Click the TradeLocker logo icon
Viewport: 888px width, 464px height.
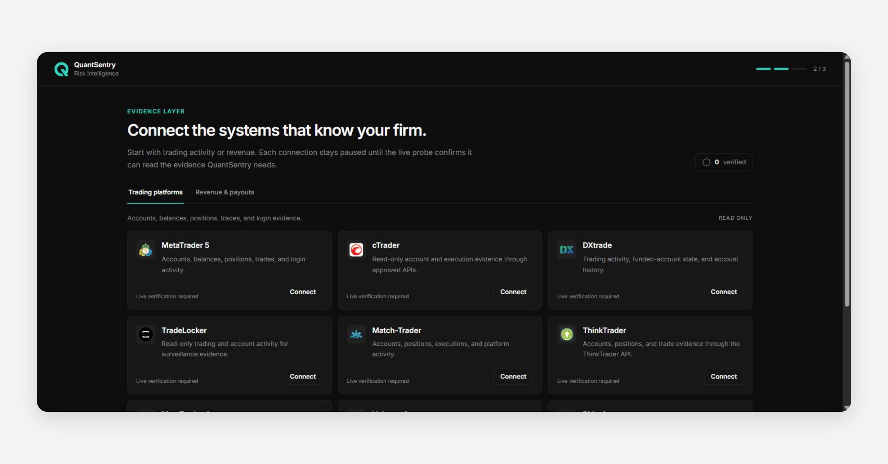(x=145, y=334)
